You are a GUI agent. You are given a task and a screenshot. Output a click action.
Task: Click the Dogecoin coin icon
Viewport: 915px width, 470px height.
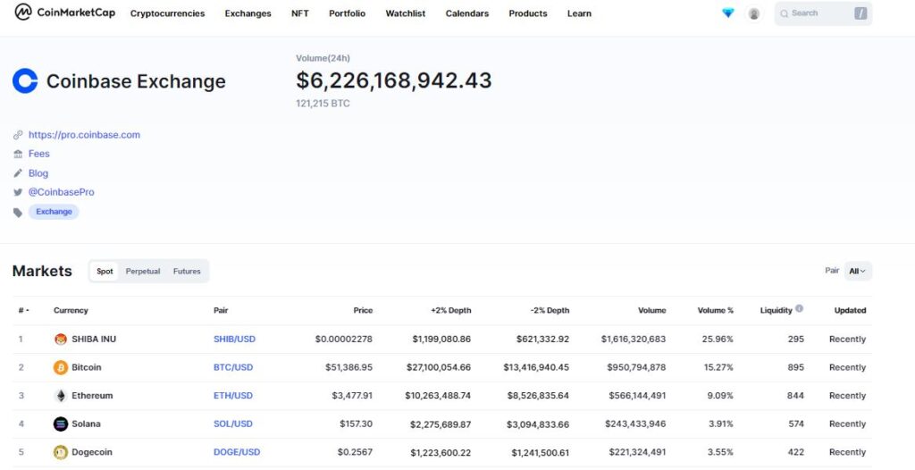(61, 452)
